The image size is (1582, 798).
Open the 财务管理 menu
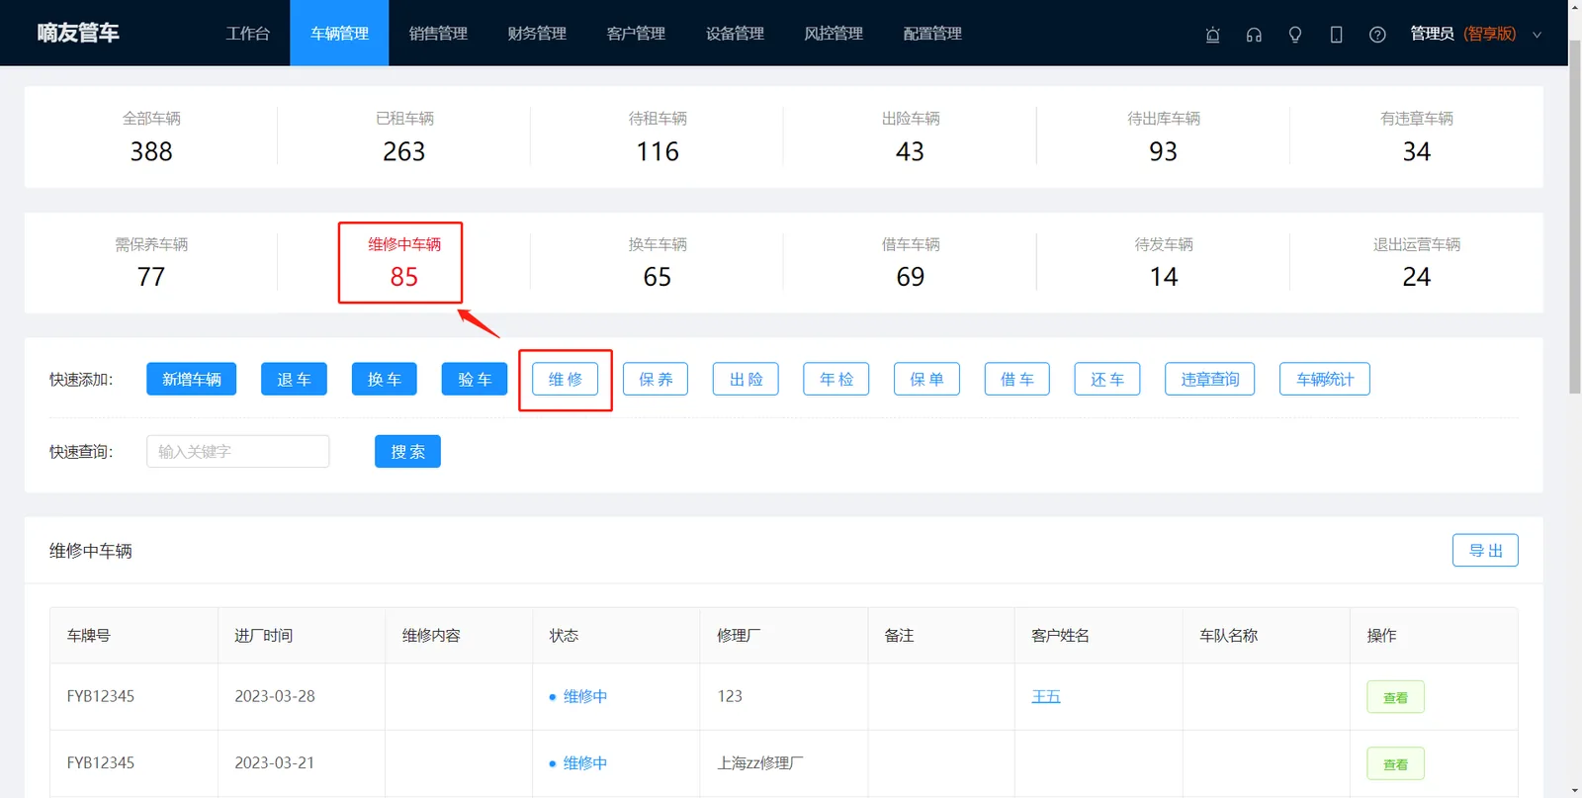coord(537,34)
